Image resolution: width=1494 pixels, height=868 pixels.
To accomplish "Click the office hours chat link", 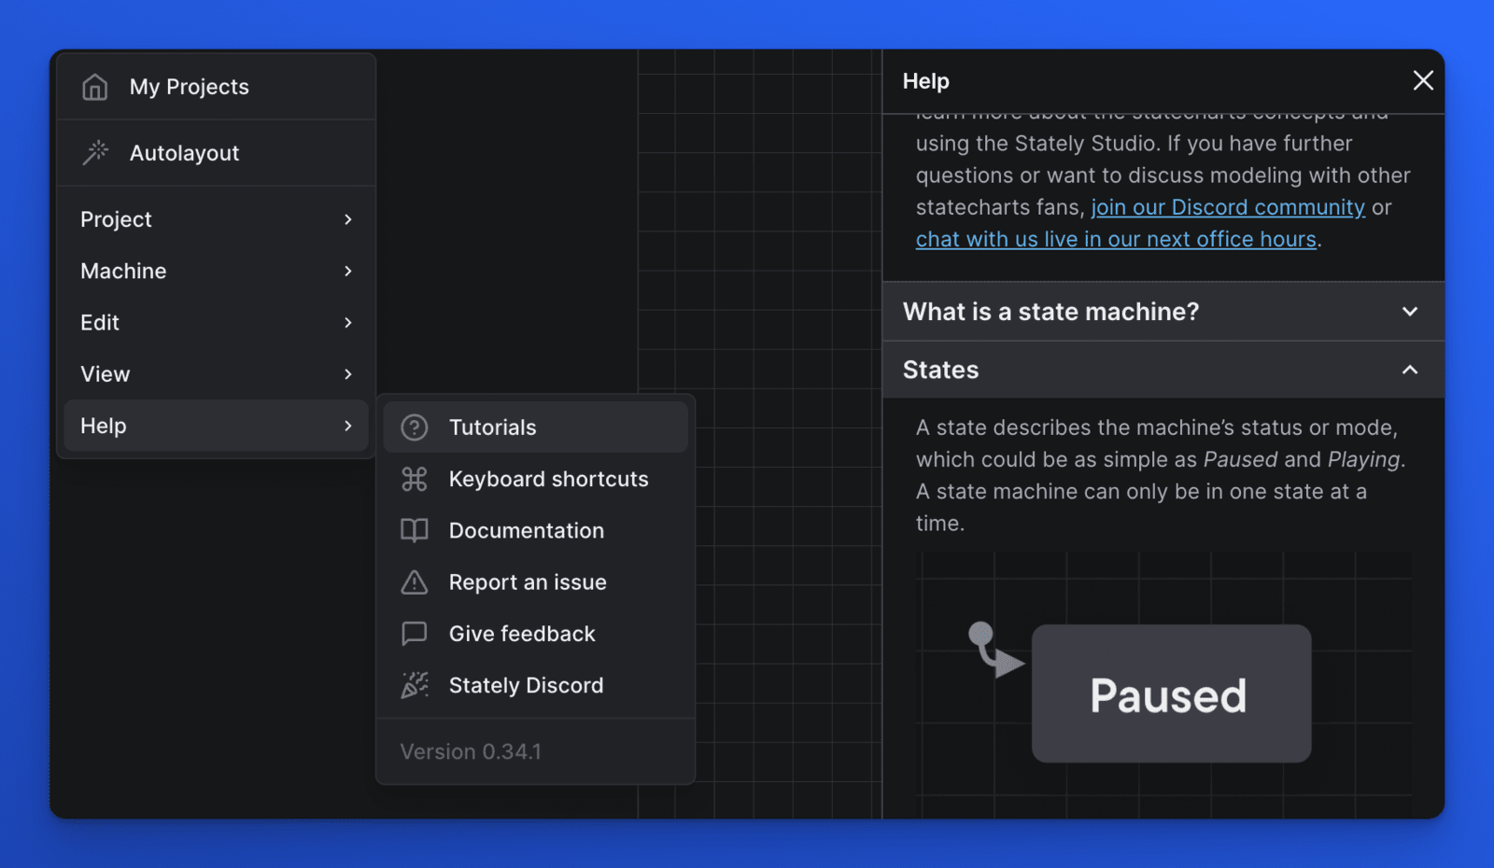I will (x=1117, y=238).
